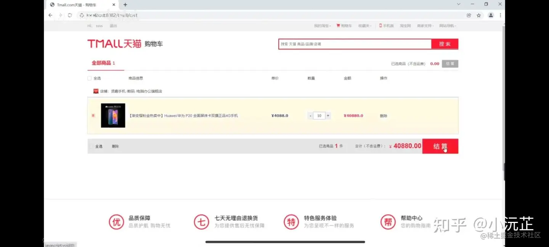Click the 数量 column header

pyautogui.click(x=311, y=78)
